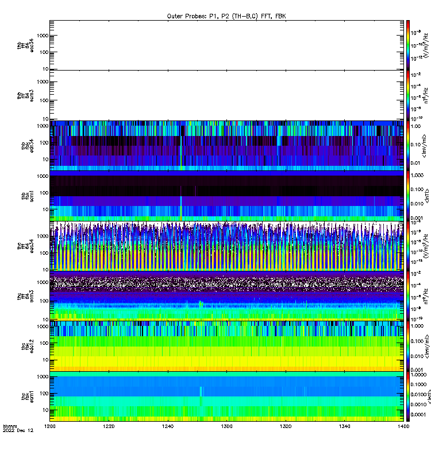431x459 pixels.
Task: Click the '100' y-axis tick of thb fff scm3 panel
Action: point(44,100)
